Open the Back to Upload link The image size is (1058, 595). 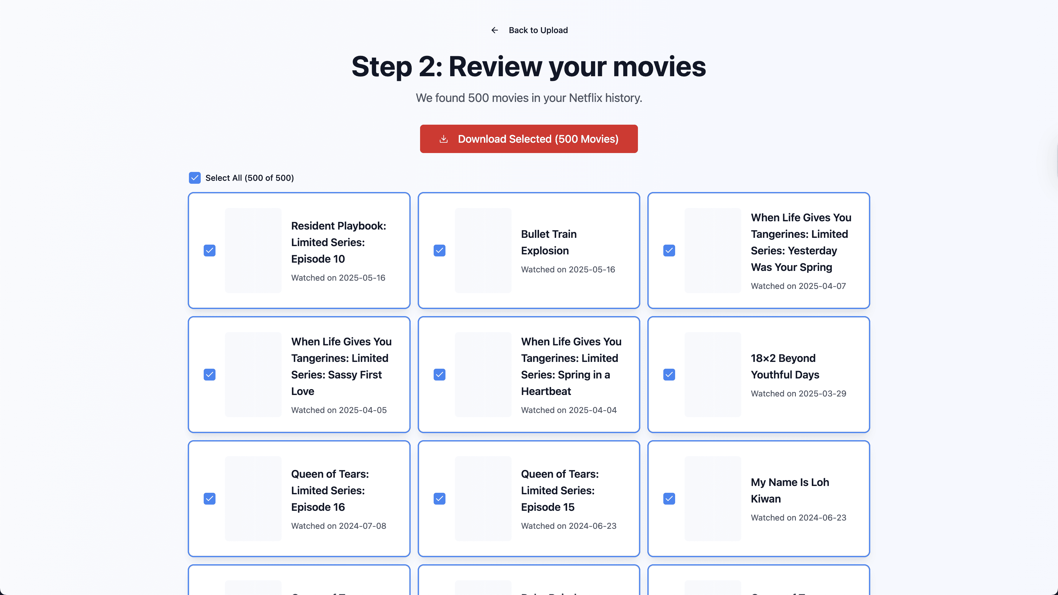pyautogui.click(x=538, y=30)
